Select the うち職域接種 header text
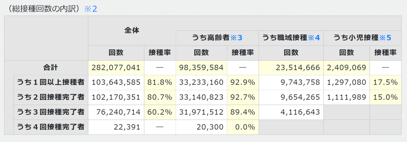This screenshot has width=407, height=142. click(x=285, y=38)
